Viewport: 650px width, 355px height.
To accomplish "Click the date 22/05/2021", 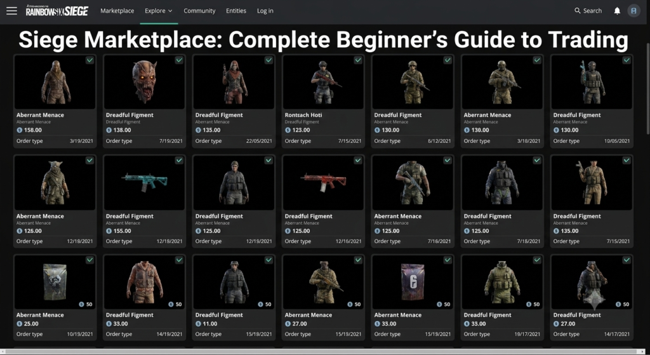I will pyautogui.click(x=259, y=141).
